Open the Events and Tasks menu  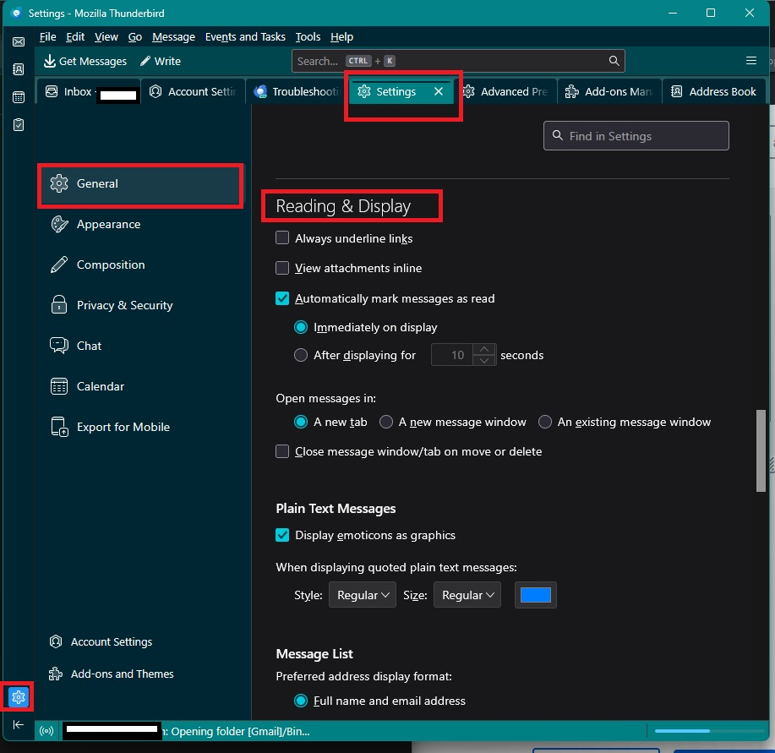coord(245,37)
